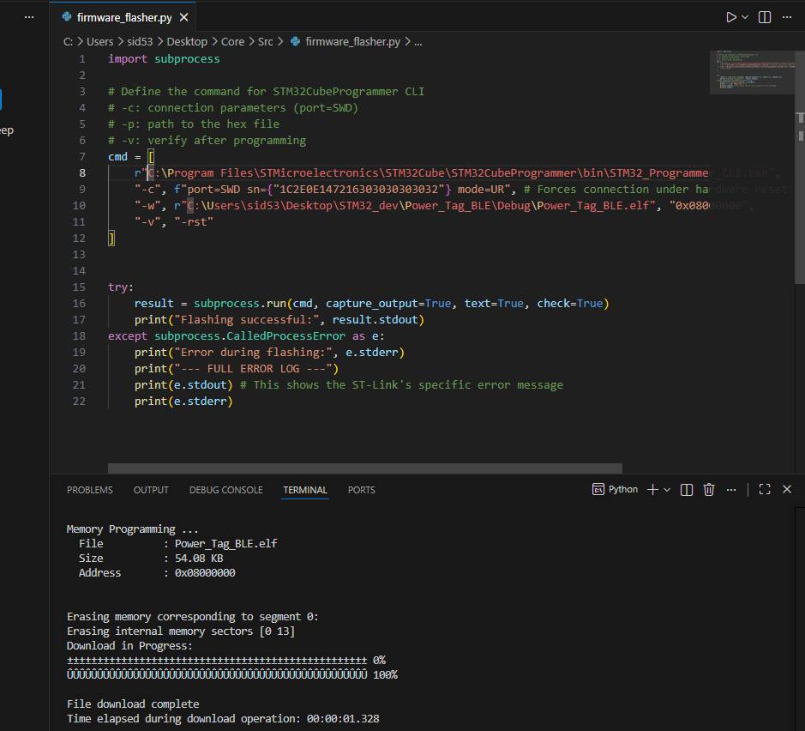Click the '"-v", "-rst"' arguments line
Image resolution: width=805 pixels, height=731 pixels.
coord(173,222)
